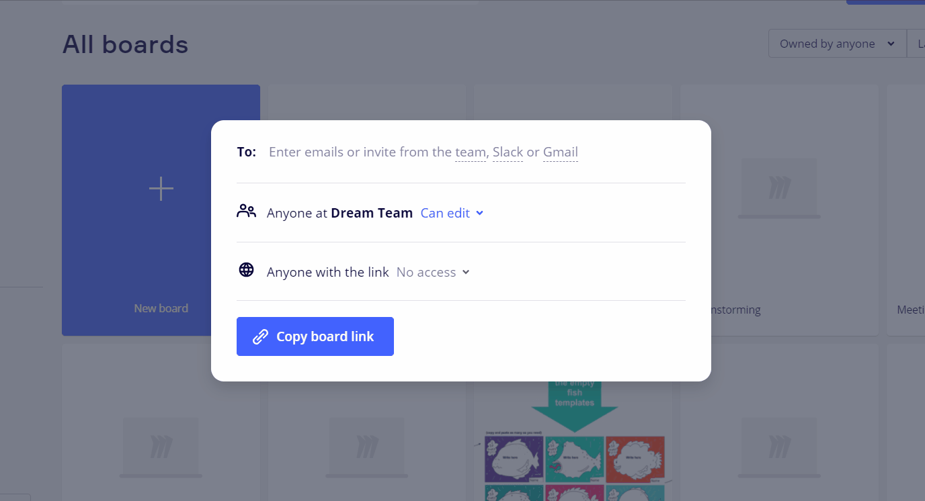925x501 pixels.
Task: Click the Miro logo placeholder on the brainstorming board
Action: pos(779,188)
